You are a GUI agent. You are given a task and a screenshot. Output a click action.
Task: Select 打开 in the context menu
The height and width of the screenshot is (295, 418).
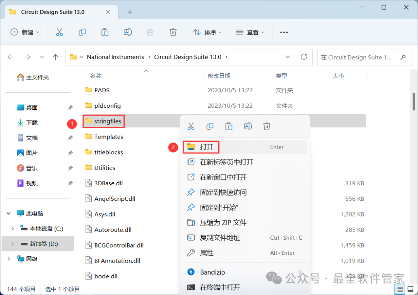tap(245, 147)
